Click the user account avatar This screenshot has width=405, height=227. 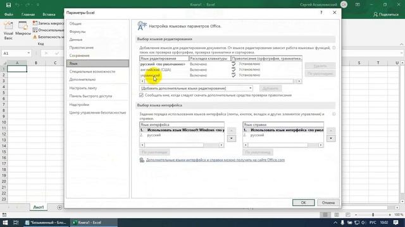pyautogui.click(x=344, y=4)
